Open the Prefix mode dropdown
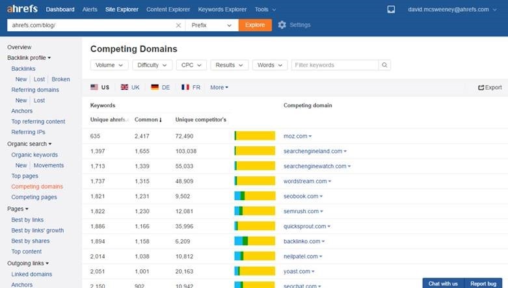The height and width of the screenshot is (288, 508). [211, 25]
